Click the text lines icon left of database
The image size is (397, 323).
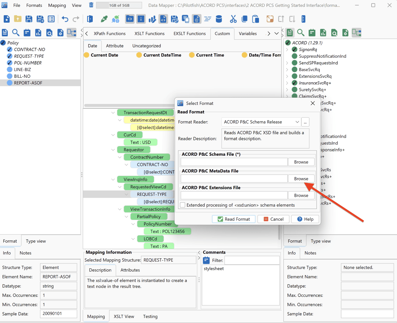click(207, 19)
